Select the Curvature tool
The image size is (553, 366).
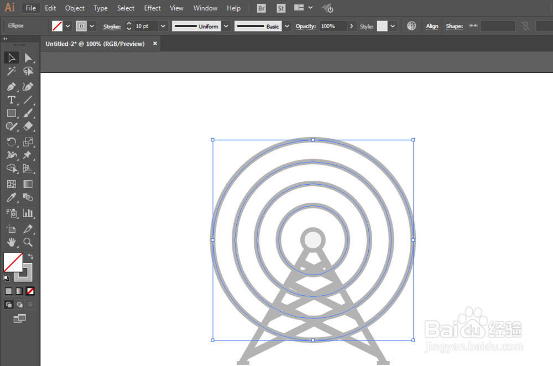coord(28,86)
